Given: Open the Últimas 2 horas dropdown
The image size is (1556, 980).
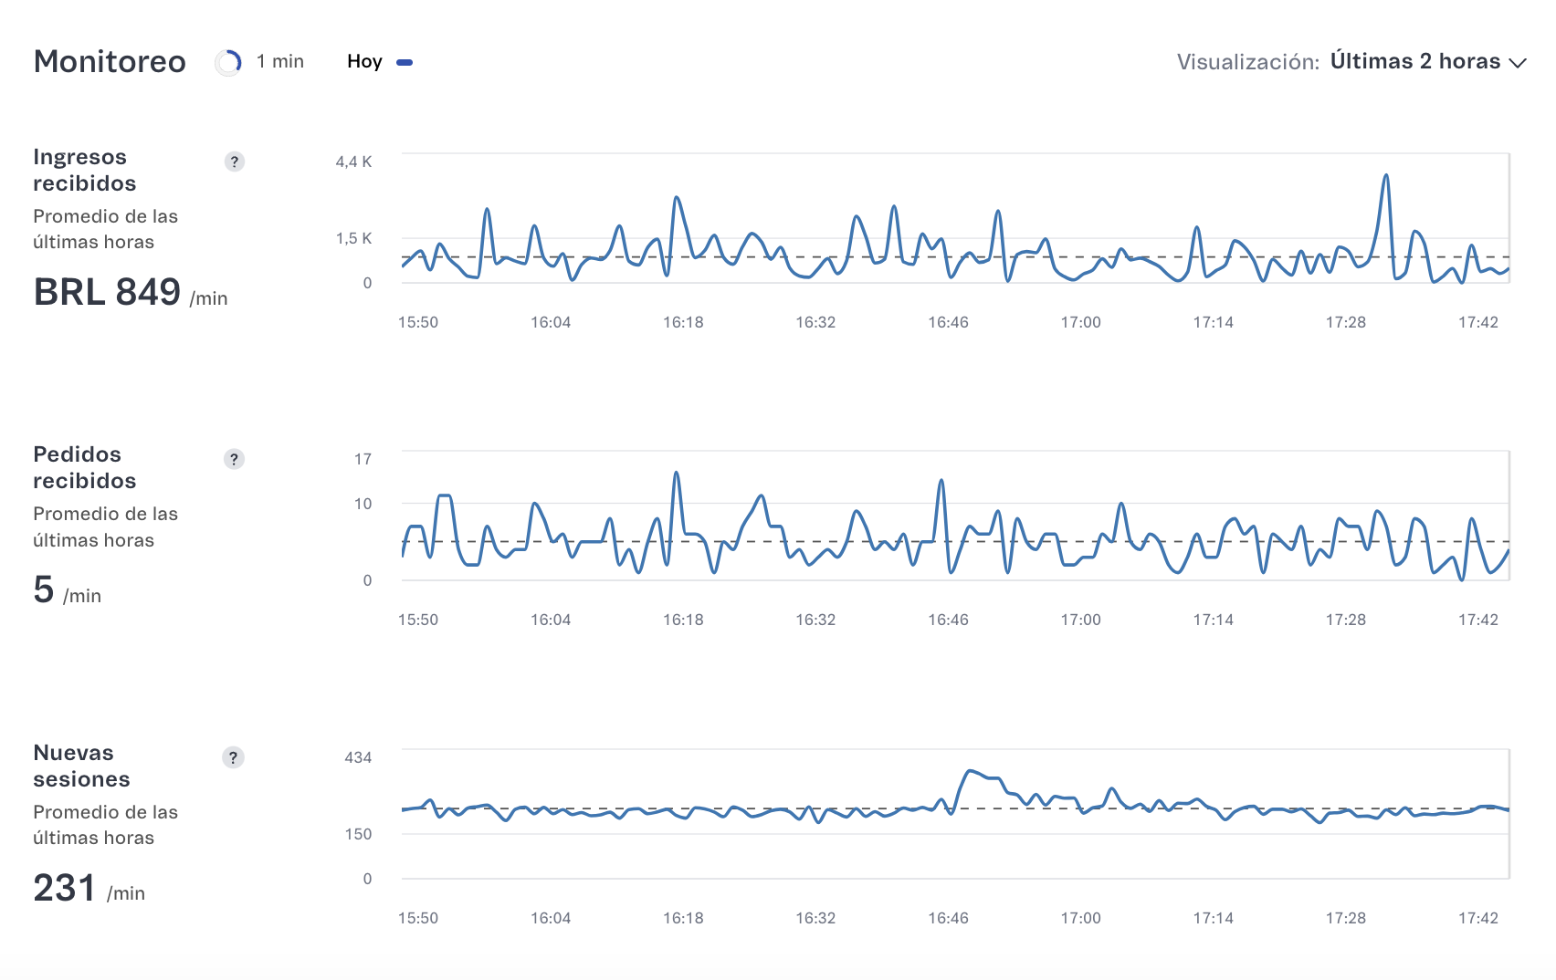Looking at the screenshot, I should click(1414, 62).
